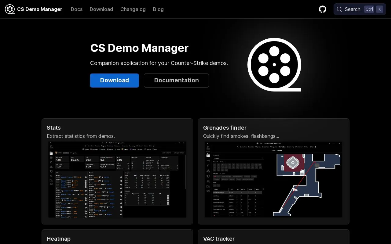Select the "Heatmap" card heading
The height and width of the screenshot is (244, 391).
(59, 239)
